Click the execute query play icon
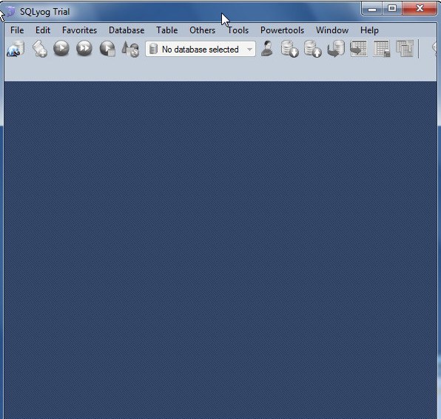 [61, 48]
